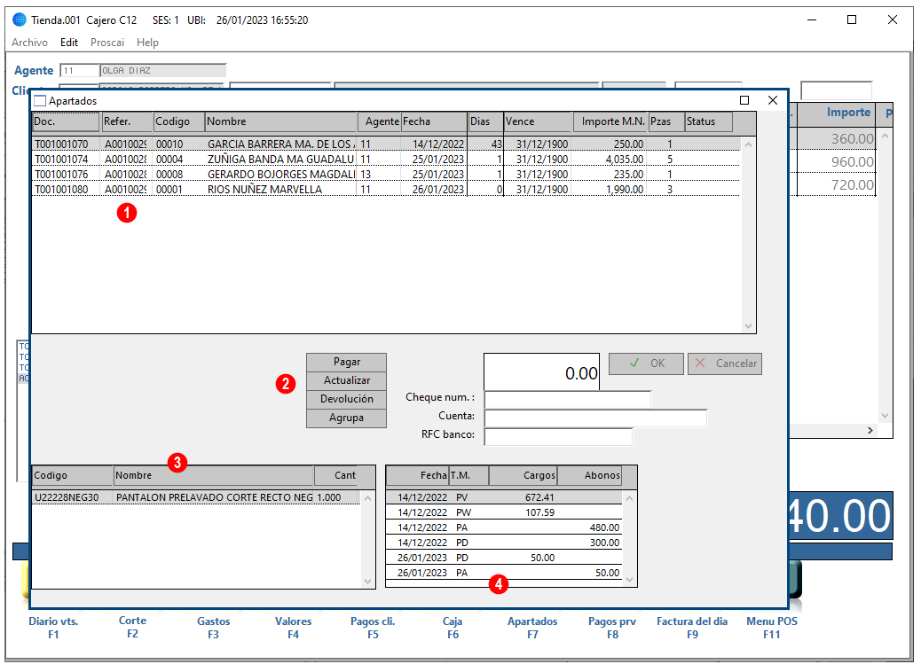Viewport: 921px width, 672px height.
Task: Click the Cancelar button
Action: tap(725, 363)
